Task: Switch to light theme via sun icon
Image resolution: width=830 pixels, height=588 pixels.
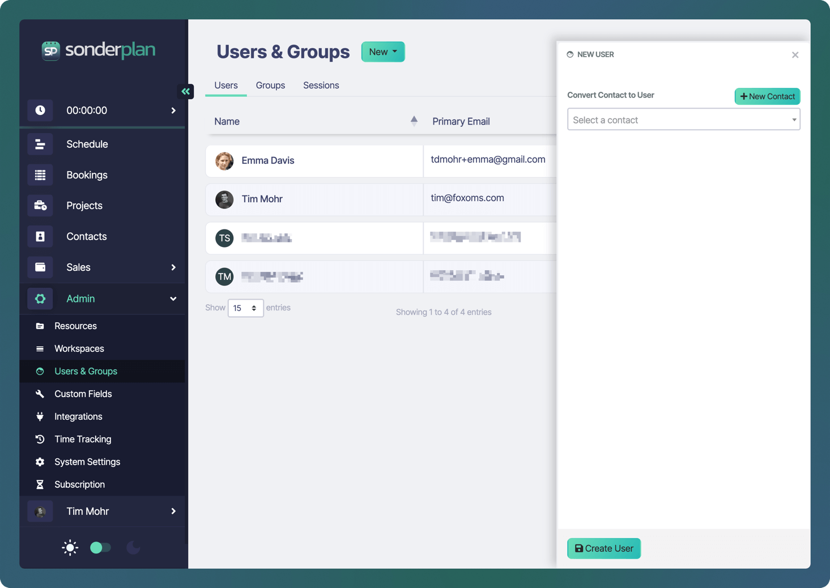Action: [70, 547]
